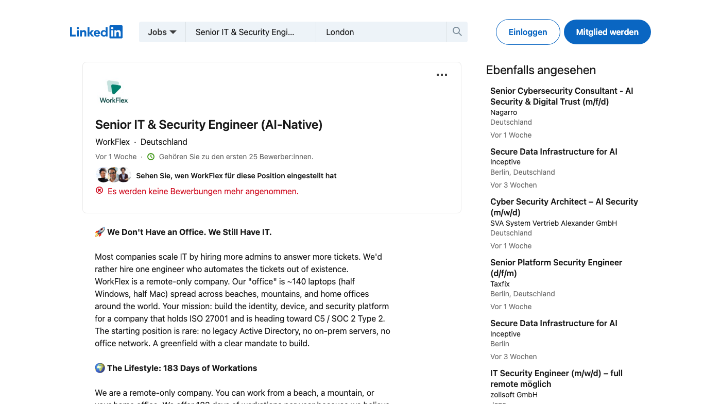The image size is (721, 404).
Task: Click the 'Ebenfalls angesehen' heading
Action: (x=541, y=70)
